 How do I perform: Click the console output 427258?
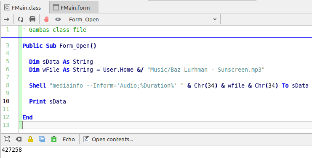pyautogui.click(x=12, y=150)
